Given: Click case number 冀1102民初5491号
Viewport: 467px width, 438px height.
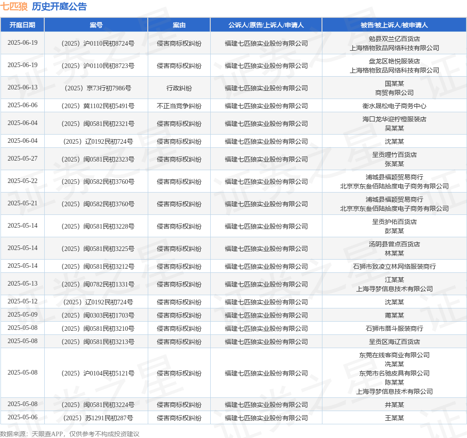Looking at the screenshot, I should tap(98, 106).
